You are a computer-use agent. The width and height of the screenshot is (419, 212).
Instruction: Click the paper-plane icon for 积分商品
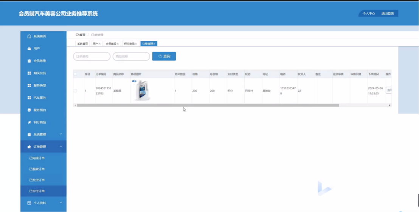point(29,122)
